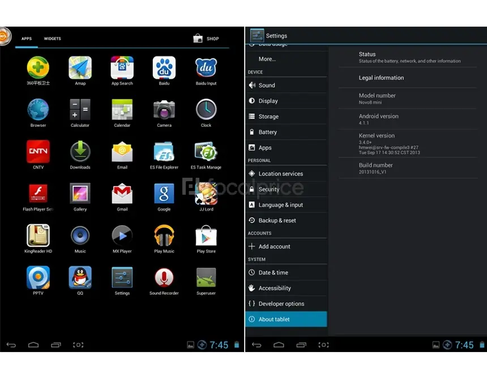Open Settings from the app drawer
The image size is (487, 377).
(122, 277)
